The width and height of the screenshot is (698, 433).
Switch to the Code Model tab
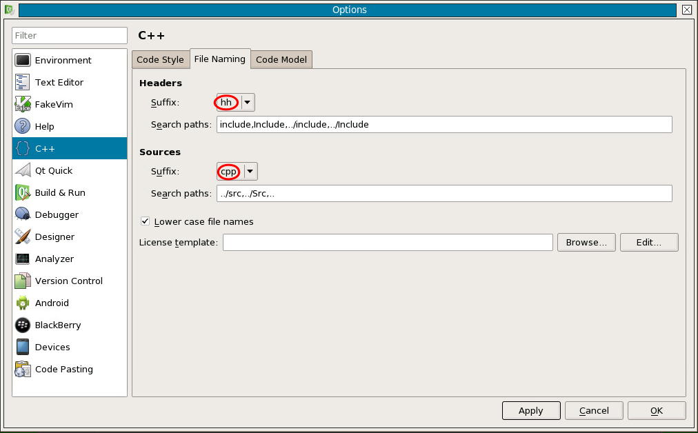click(x=281, y=59)
